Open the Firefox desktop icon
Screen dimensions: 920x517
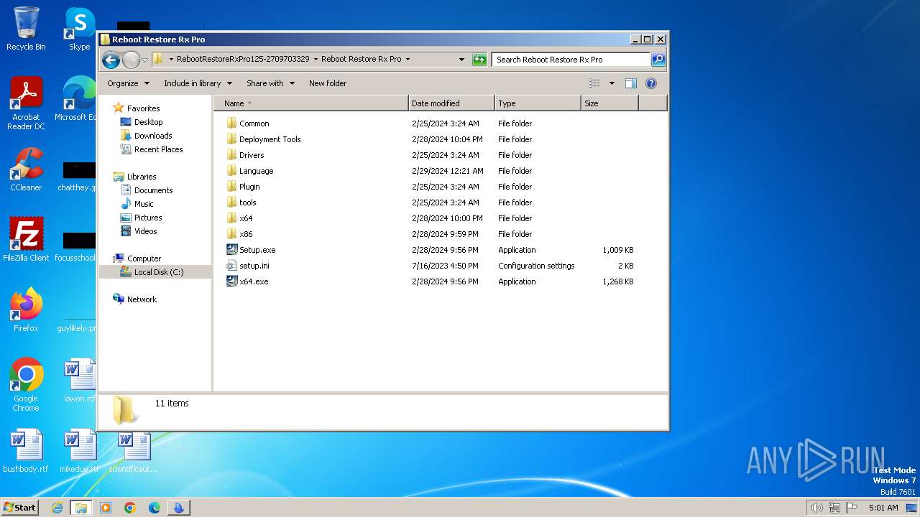26,310
